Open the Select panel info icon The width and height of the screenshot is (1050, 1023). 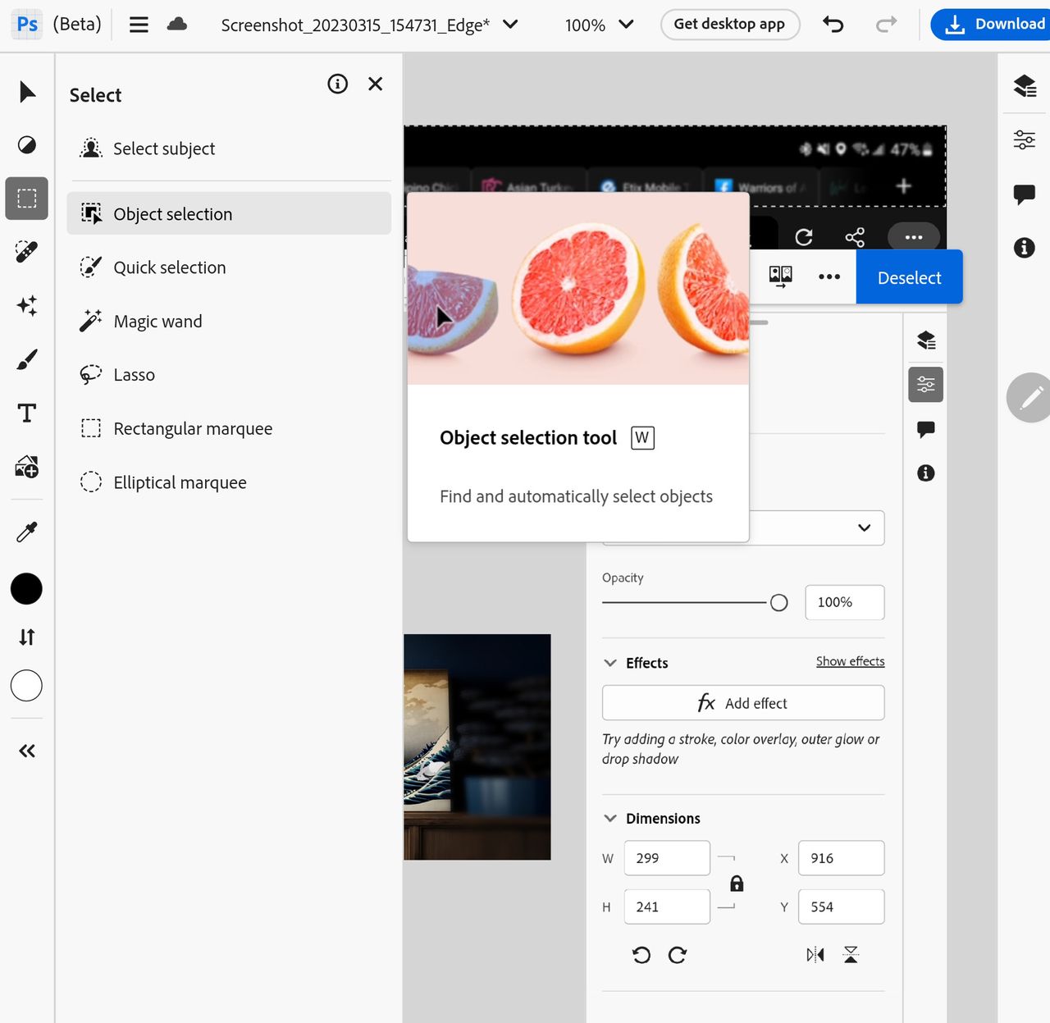(337, 84)
